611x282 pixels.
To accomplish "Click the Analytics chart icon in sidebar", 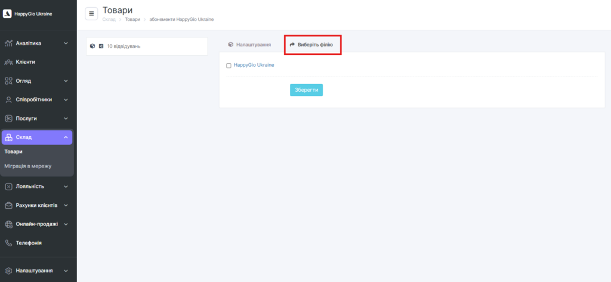I will pyautogui.click(x=8, y=44).
